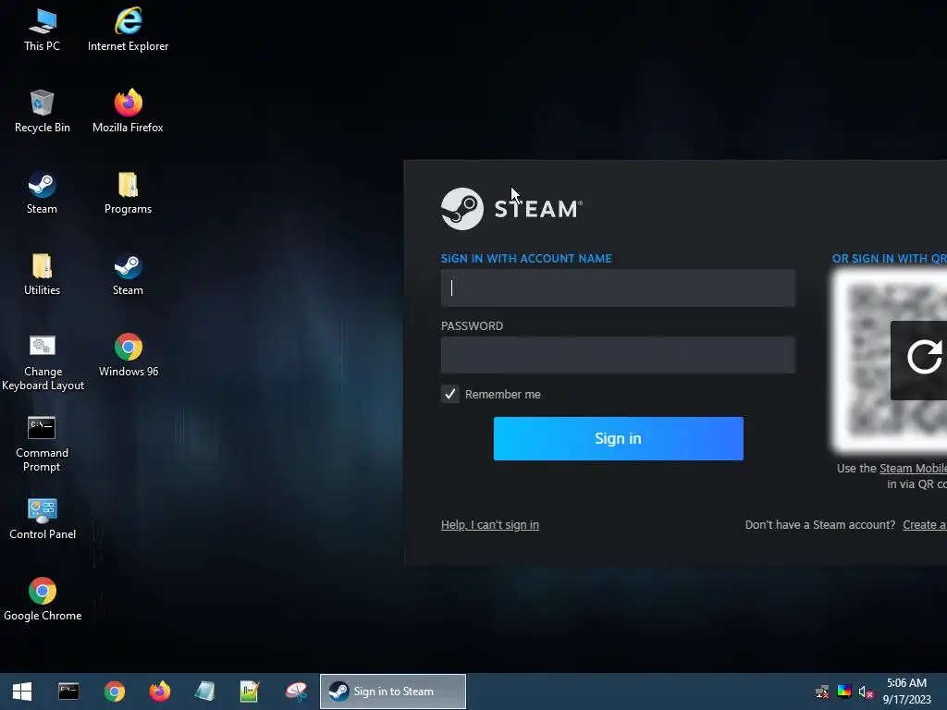Image resolution: width=947 pixels, height=710 pixels.
Task: Open Control Panel desktop icon
Action: point(43,518)
